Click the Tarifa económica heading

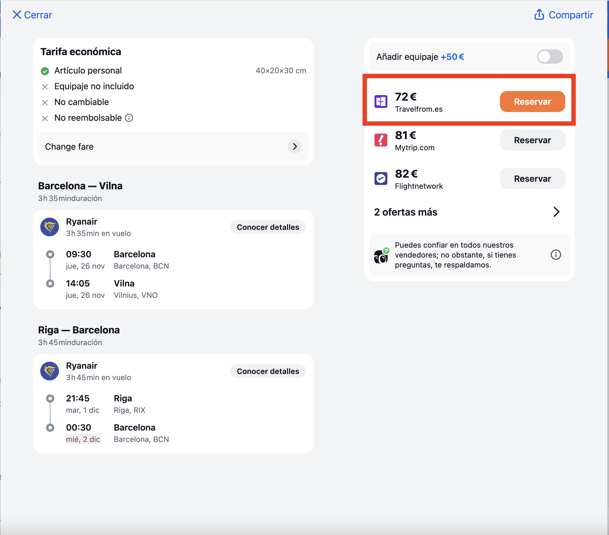[x=81, y=52]
